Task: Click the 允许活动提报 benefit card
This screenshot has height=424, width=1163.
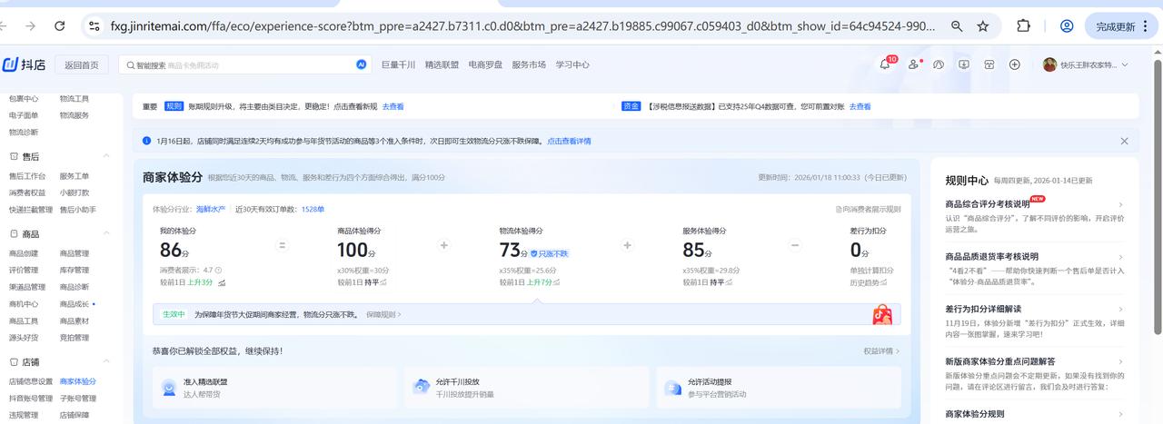Action: pos(779,388)
